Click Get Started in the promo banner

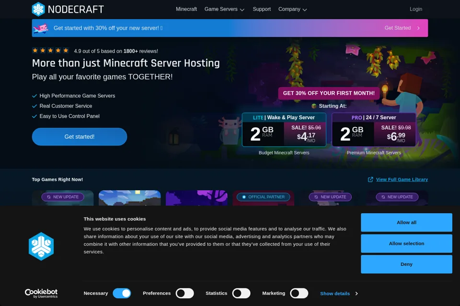coord(398,28)
